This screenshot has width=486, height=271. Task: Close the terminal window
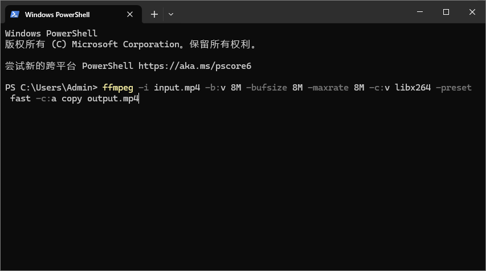point(472,12)
